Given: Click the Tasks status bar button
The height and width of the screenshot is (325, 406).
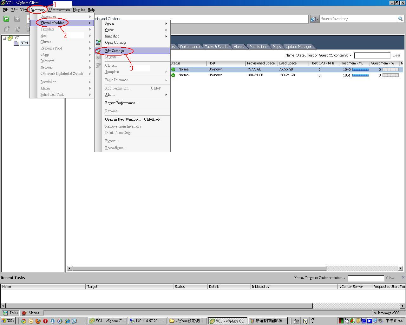Looking at the screenshot, I should (x=10, y=313).
